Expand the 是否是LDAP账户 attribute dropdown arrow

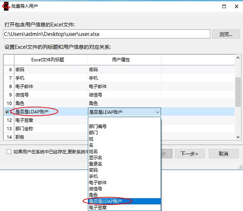pyautogui.click(x=157, y=112)
